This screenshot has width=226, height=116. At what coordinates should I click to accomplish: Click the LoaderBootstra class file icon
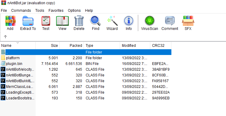[3, 98]
